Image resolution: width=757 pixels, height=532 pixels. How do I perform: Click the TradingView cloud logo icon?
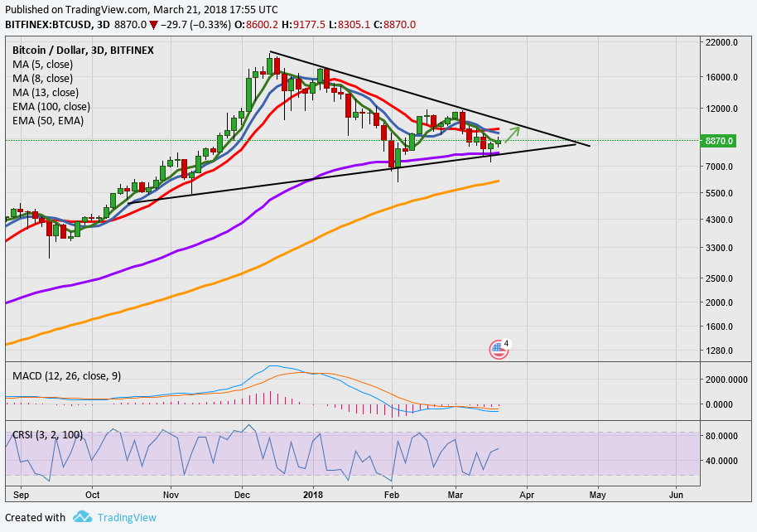83,516
